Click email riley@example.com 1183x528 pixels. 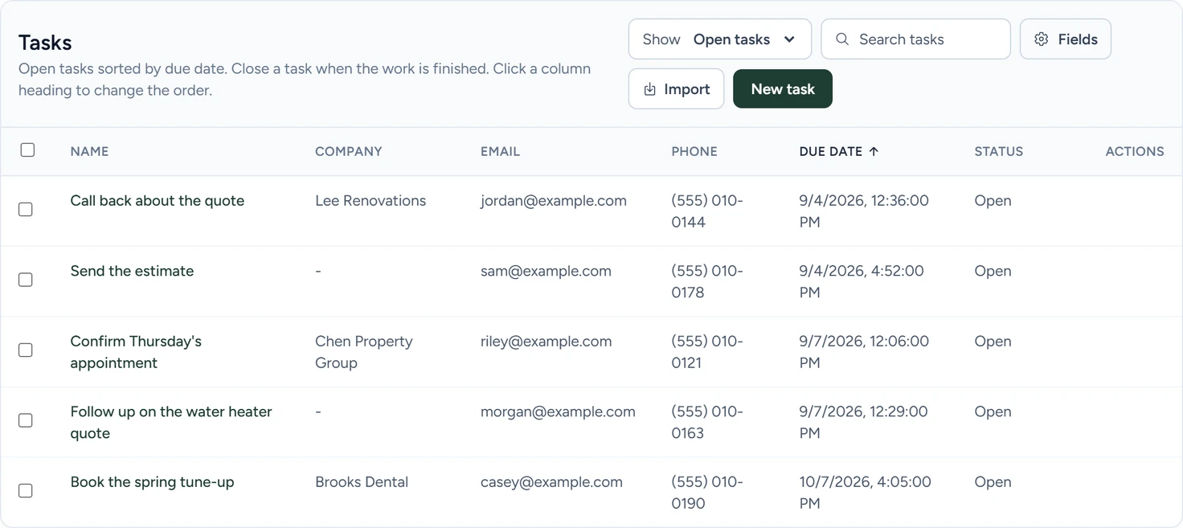click(546, 342)
